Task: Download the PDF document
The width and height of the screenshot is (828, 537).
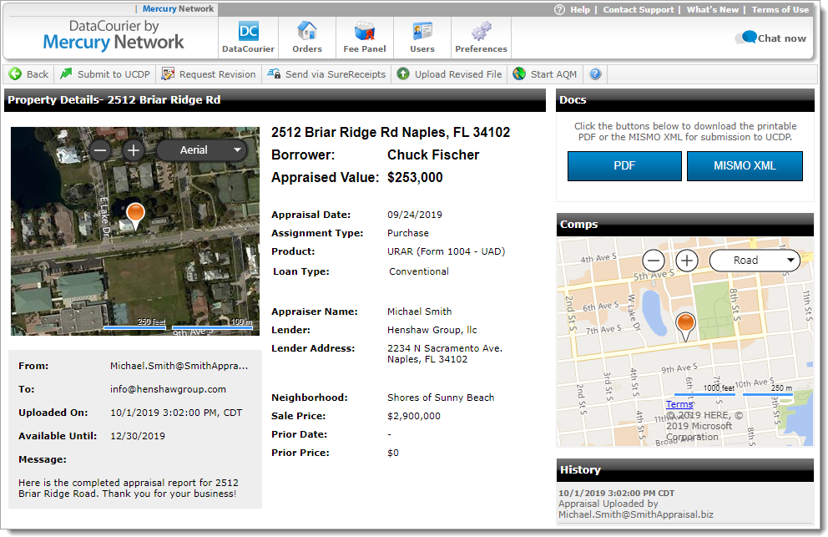Action: (624, 166)
